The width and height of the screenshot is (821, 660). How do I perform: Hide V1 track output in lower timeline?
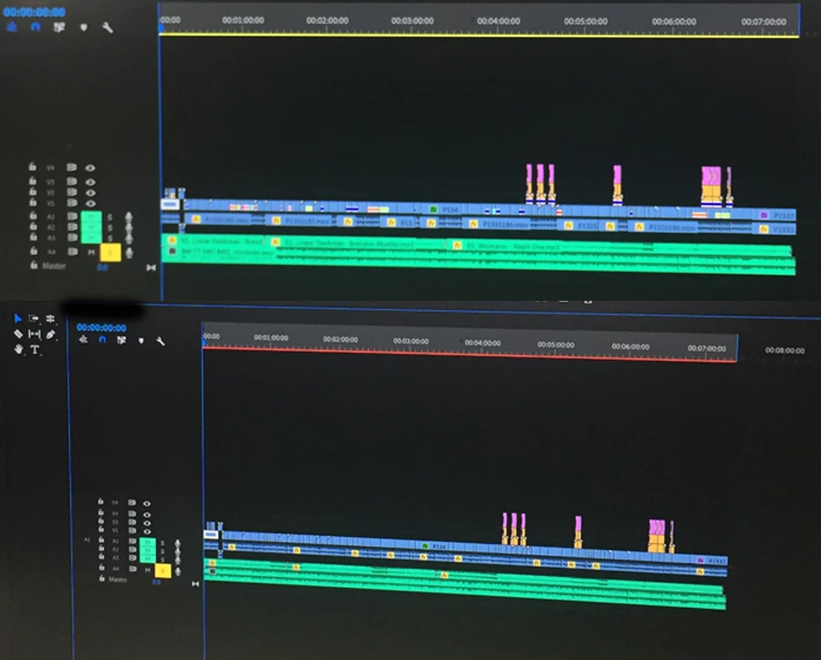(147, 531)
